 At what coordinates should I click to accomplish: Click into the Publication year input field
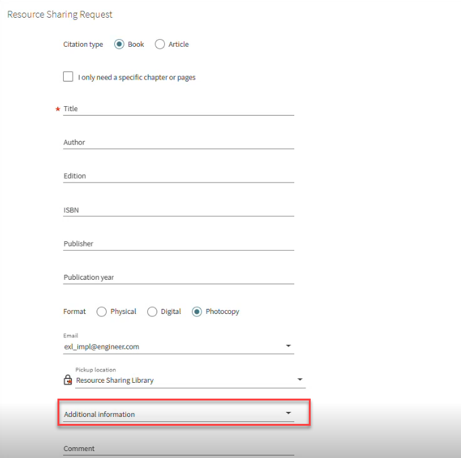point(179,277)
